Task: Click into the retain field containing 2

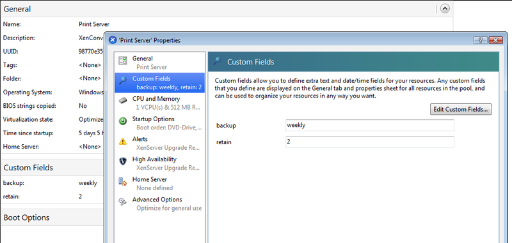Action: (x=370, y=142)
